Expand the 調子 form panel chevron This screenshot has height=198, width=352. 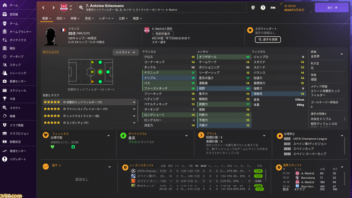click(x=109, y=167)
